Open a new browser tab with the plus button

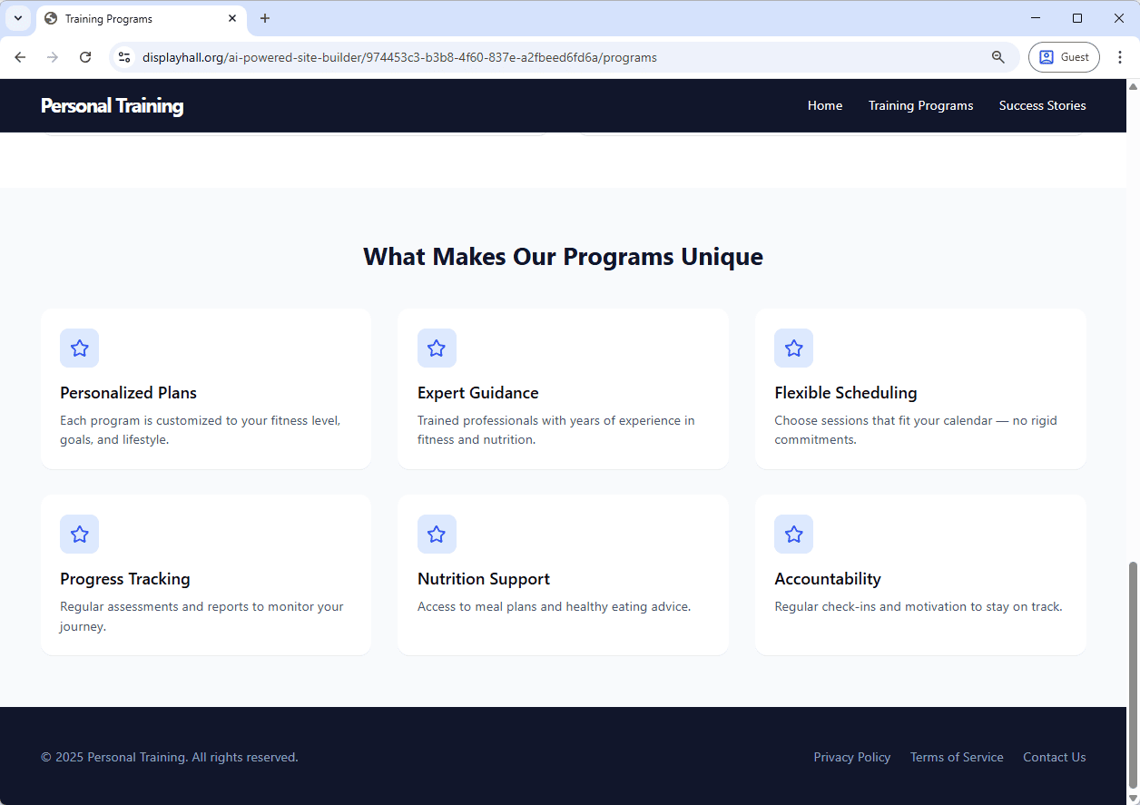coord(265,18)
